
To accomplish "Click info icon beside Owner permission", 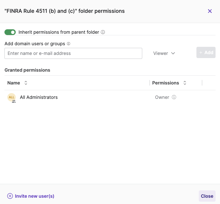I will (174, 97).
